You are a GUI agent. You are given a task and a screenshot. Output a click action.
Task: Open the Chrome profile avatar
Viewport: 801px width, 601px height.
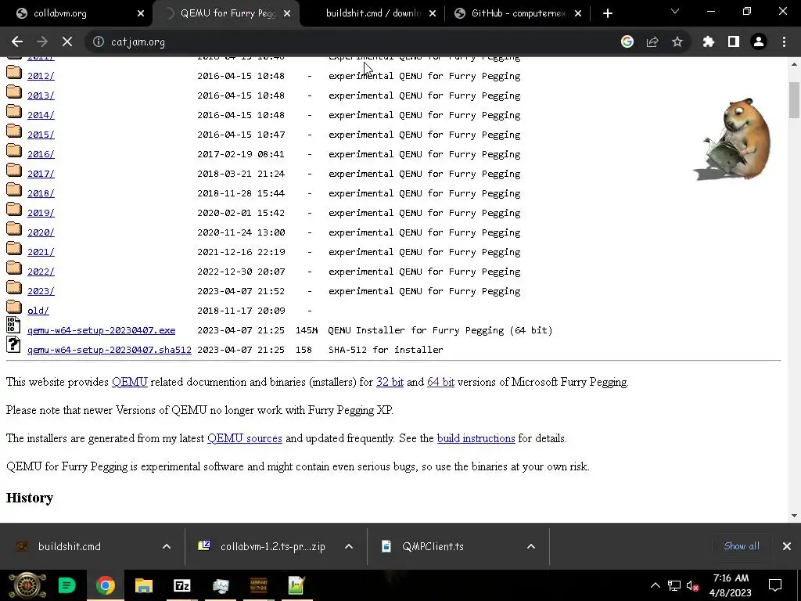(x=759, y=42)
